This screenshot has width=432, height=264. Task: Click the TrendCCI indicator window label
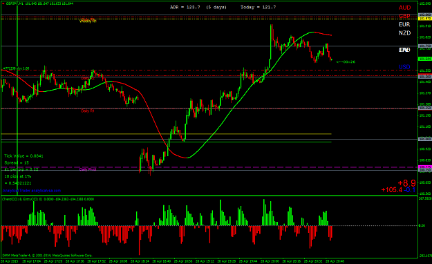48,199
